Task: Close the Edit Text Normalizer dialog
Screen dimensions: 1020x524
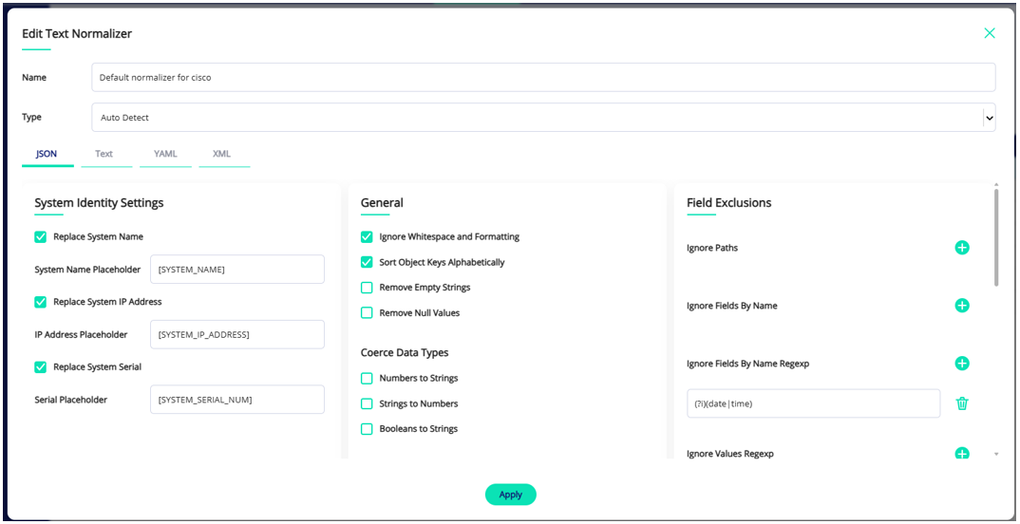Action: pos(990,33)
